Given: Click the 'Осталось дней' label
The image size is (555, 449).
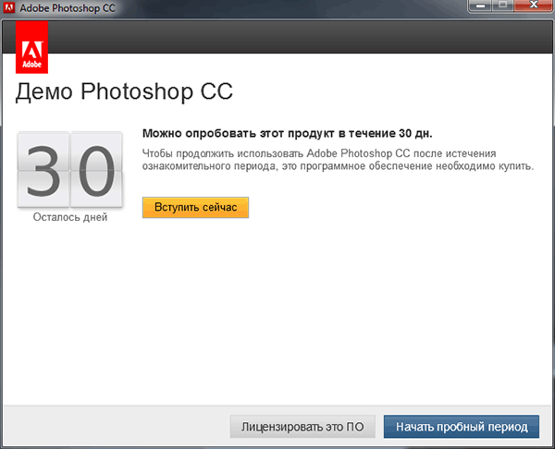Looking at the screenshot, I should pos(70,217).
